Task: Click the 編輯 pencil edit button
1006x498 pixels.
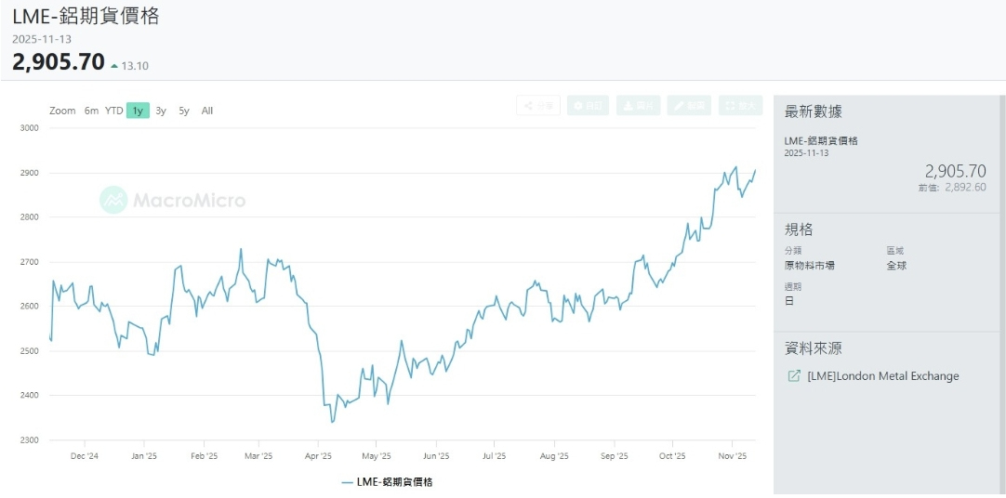Action: [688, 106]
